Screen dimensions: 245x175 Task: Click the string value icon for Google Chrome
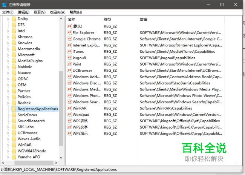point(69,38)
